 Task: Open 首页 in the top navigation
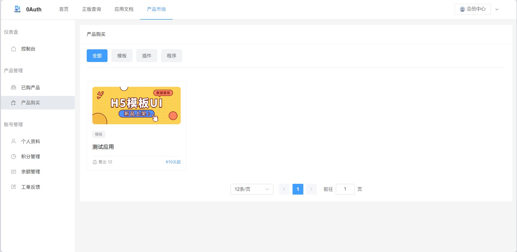(64, 9)
